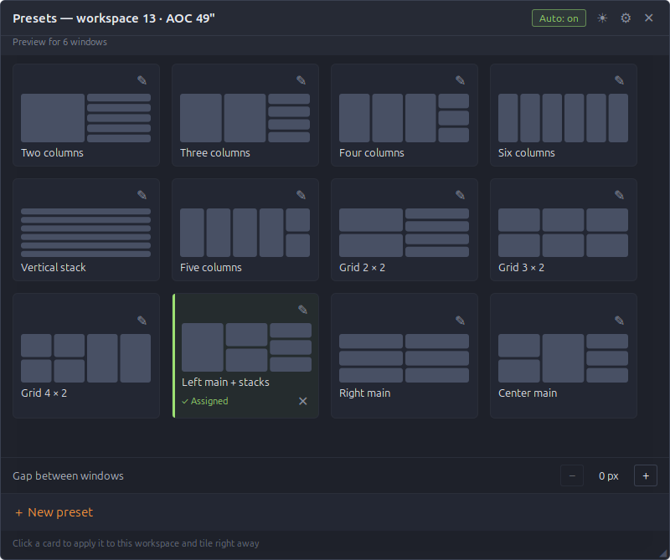670x560 pixels.
Task: Apply the Six columns layout card
Action: point(563,115)
